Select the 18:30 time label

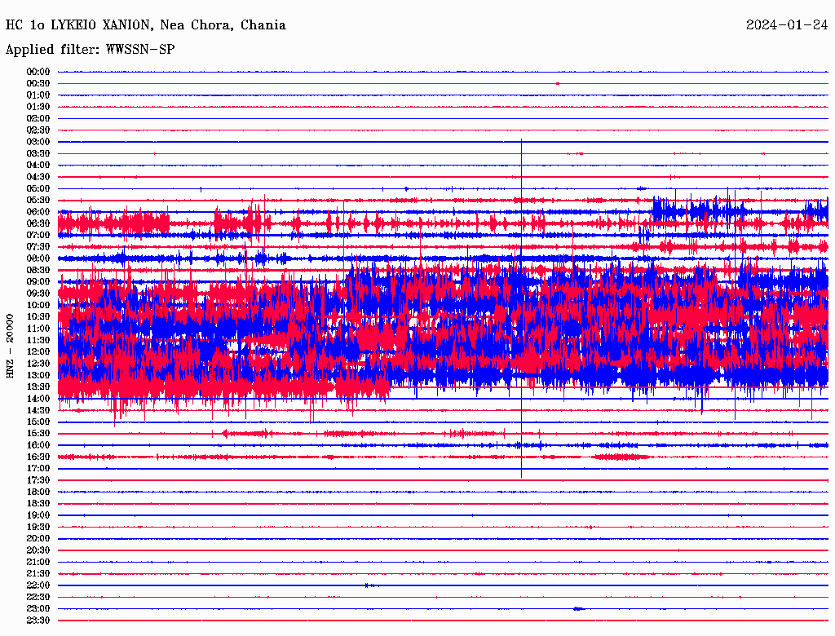point(38,504)
